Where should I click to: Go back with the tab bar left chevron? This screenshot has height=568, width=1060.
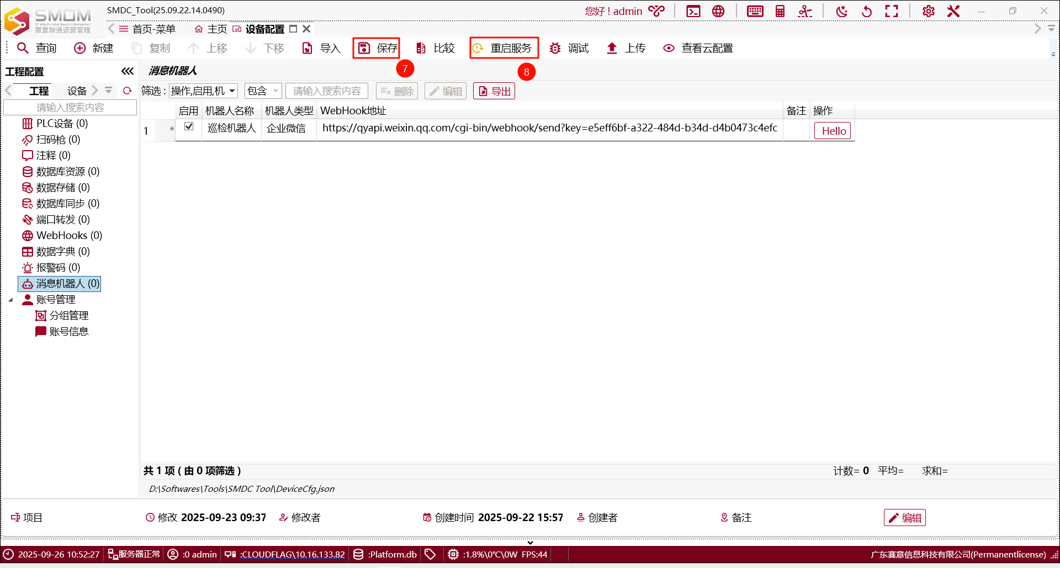click(111, 29)
